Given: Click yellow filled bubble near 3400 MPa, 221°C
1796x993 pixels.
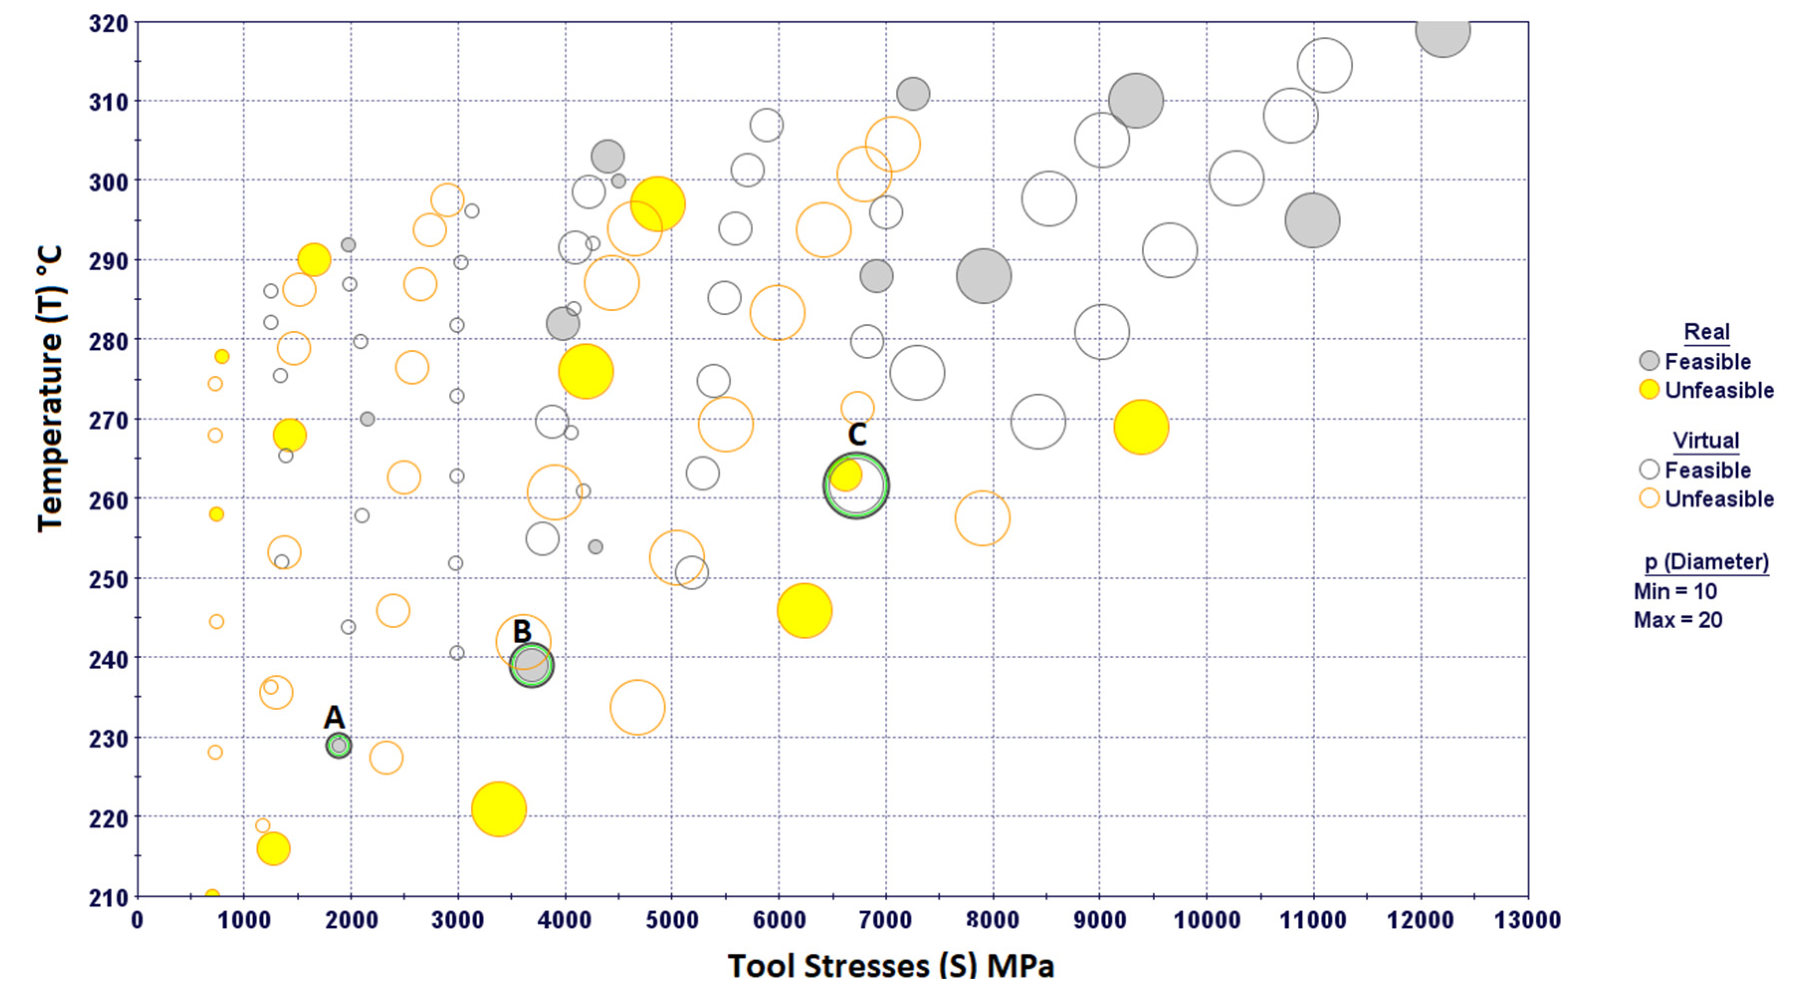Looking at the screenshot, I should coord(499,809).
